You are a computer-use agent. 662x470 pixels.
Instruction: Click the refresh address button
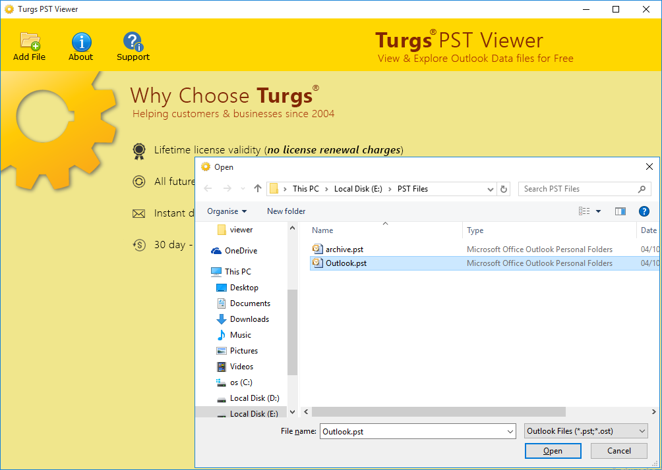tap(503, 190)
